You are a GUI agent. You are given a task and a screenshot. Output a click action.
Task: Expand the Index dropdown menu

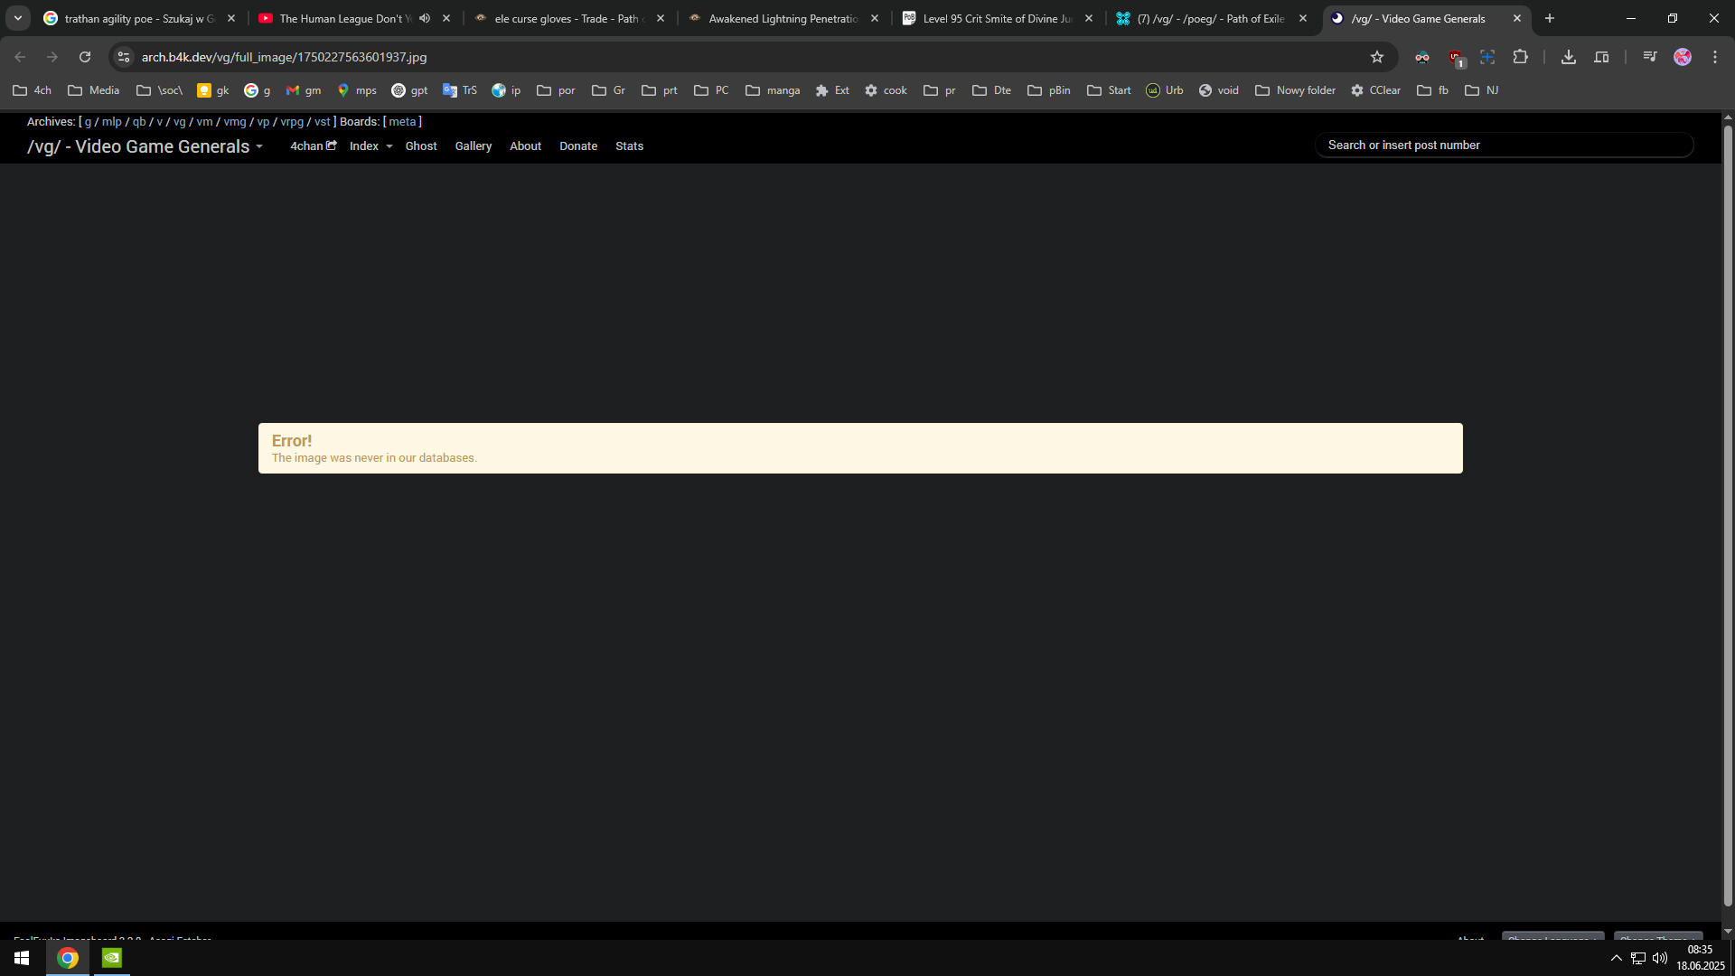[370, 146]
